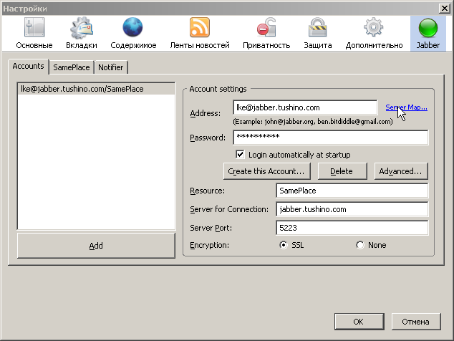Open the Server Map link

pyautogui.click(x=406, y=107)
